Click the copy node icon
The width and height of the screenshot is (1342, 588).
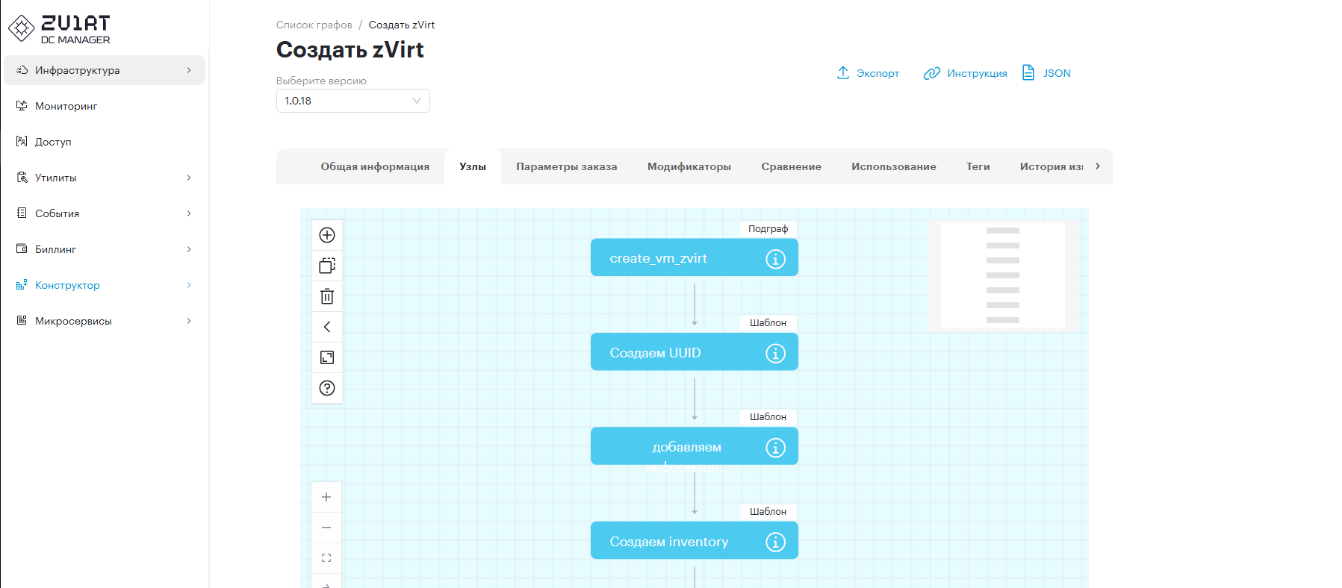(x=327, y=266)
